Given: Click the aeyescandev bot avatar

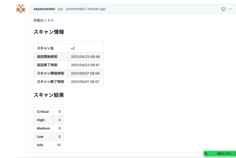Looking at the screenshot, I should (21, 9).
